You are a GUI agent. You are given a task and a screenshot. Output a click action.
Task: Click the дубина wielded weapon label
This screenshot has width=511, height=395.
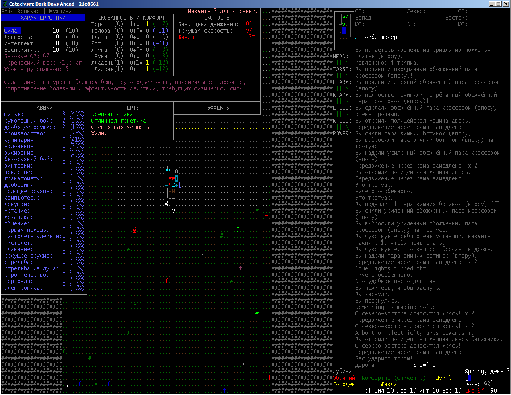coord(342,371)
